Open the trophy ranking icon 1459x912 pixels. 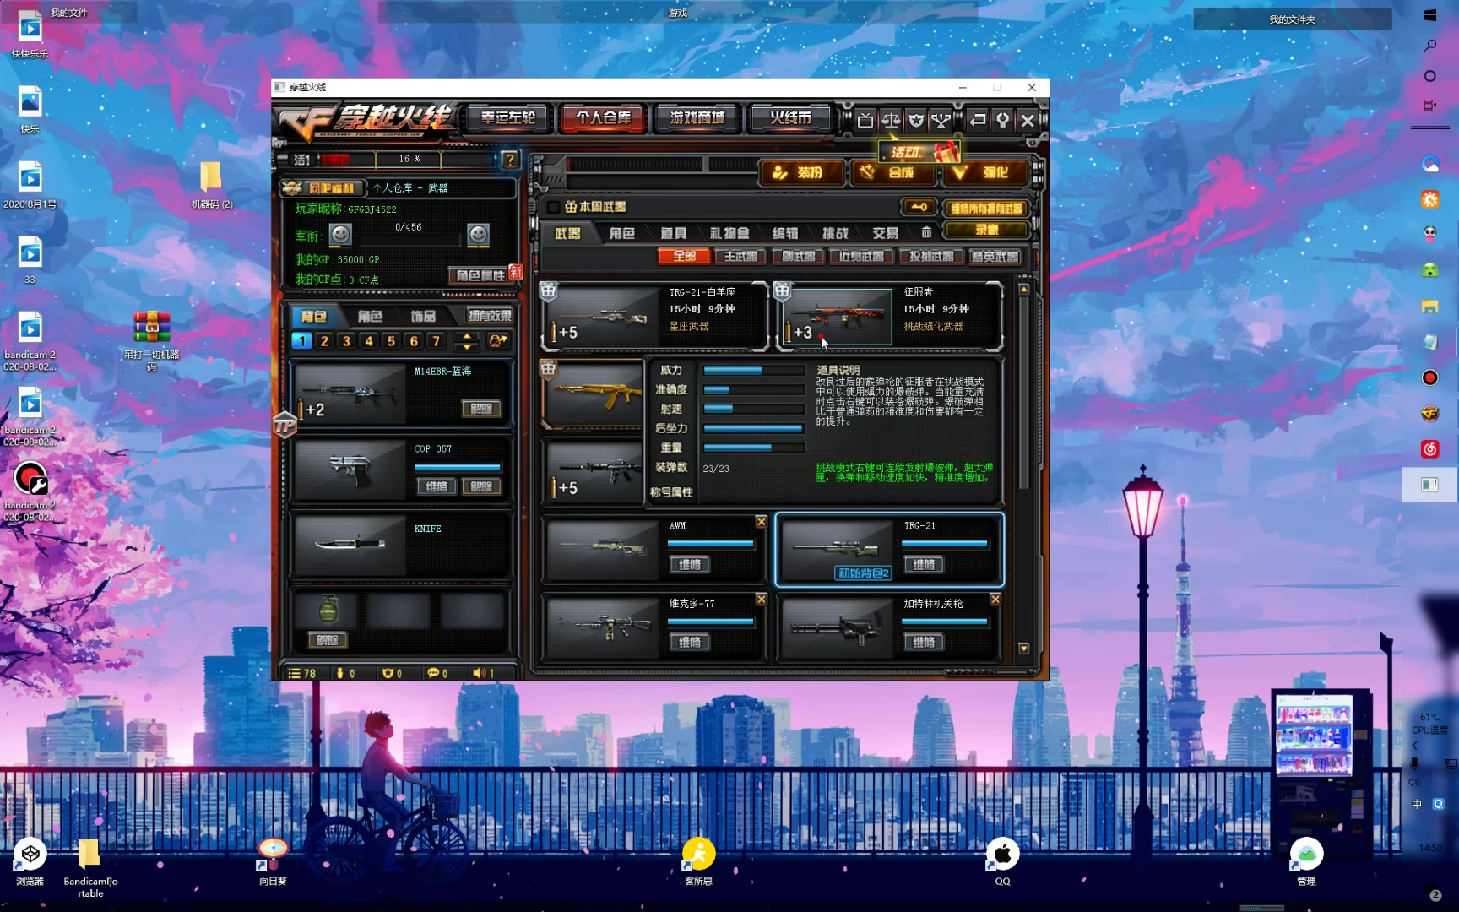click(x=941, y=120)
